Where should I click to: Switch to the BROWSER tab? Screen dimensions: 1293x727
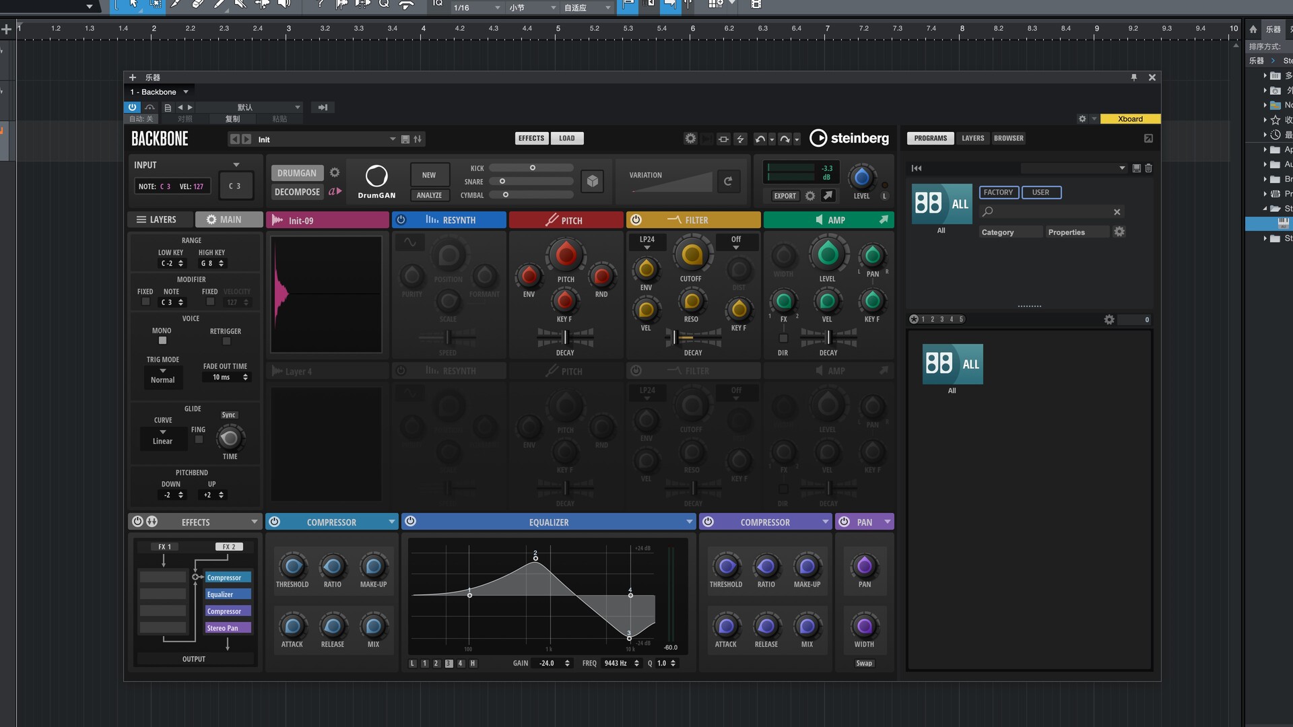point(1008,138)
